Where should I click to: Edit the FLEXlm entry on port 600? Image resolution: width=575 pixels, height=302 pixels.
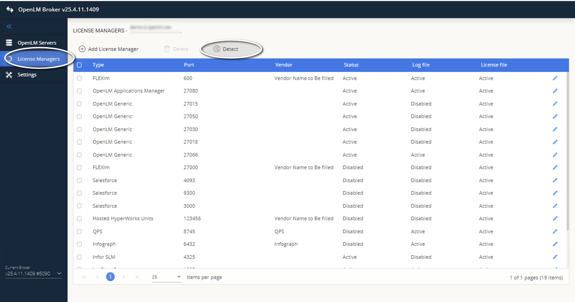pos(554,78)
